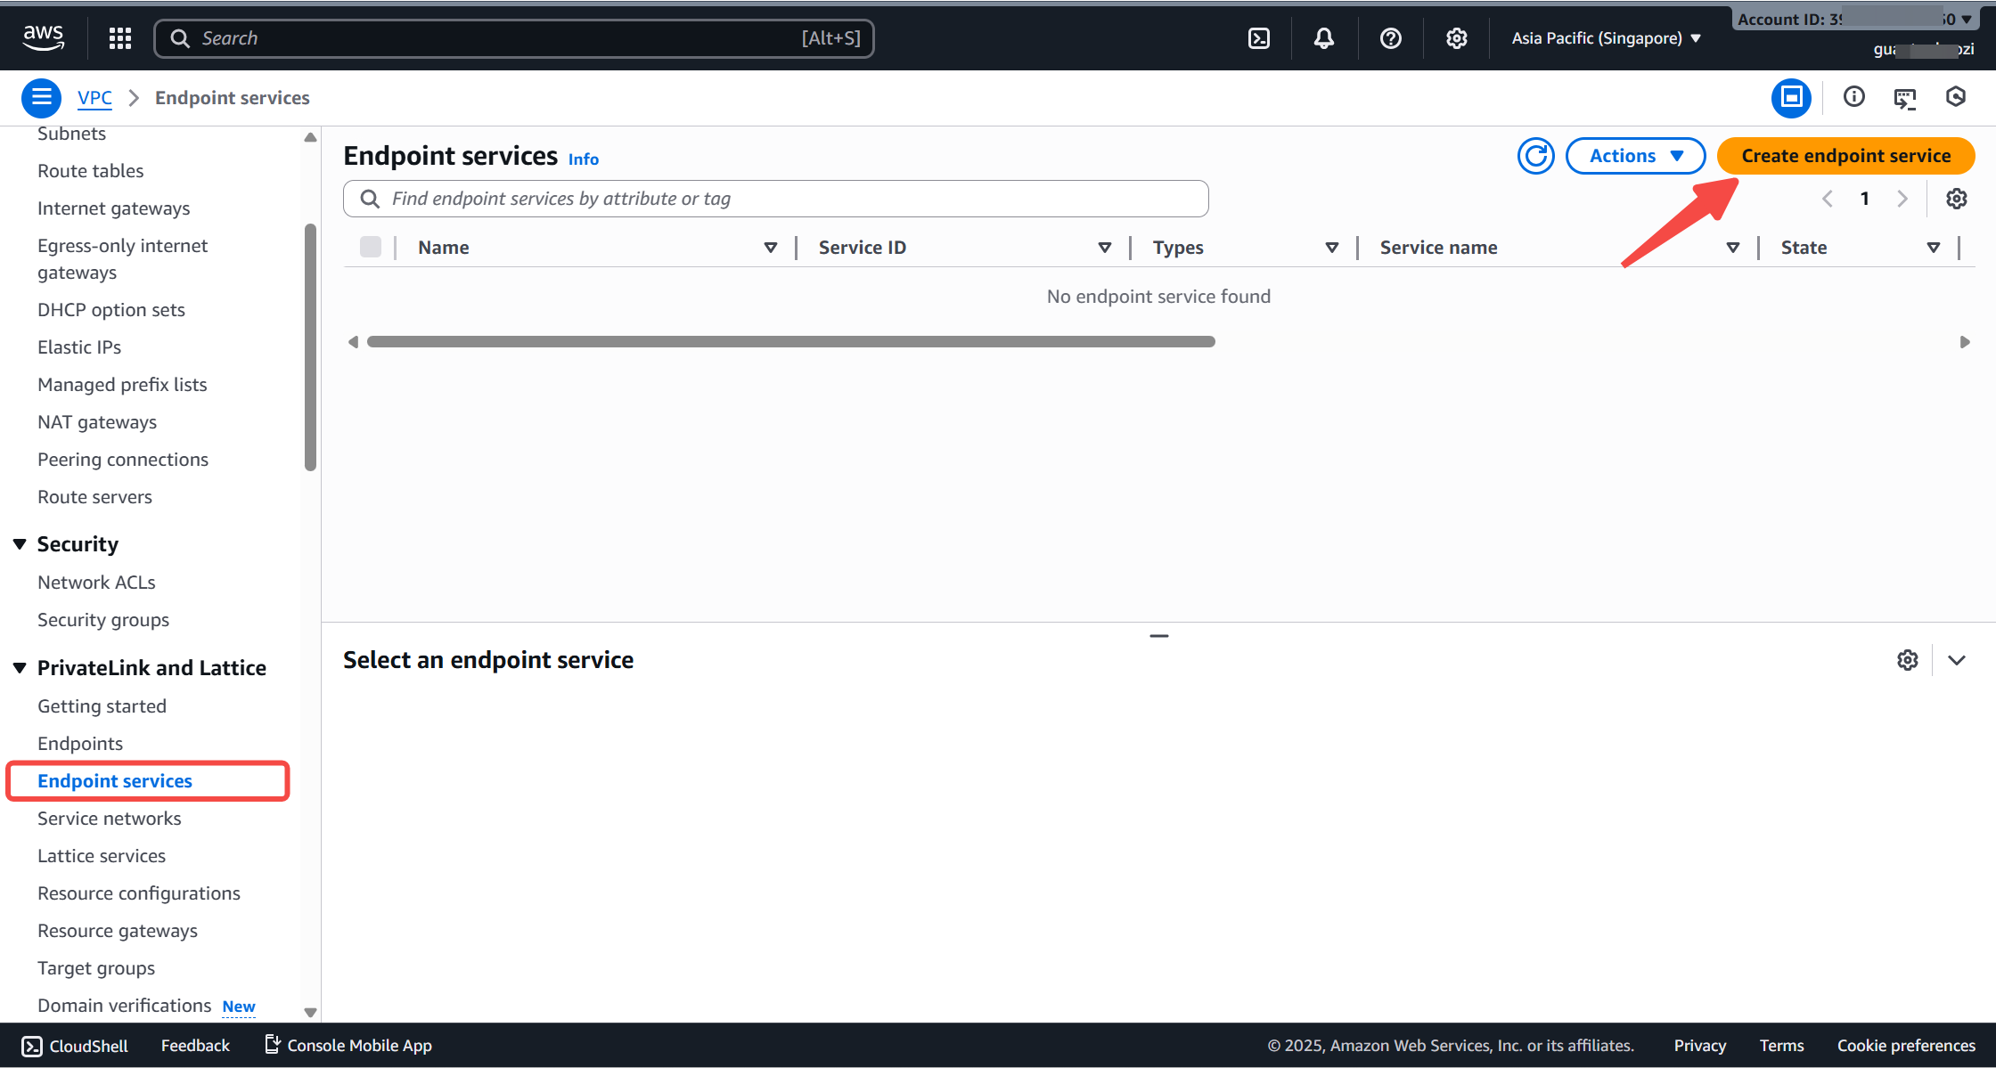Collapse PrivateLink and Lattice section
Screen dimensions: 1996x1068
[x=20, y=668]
